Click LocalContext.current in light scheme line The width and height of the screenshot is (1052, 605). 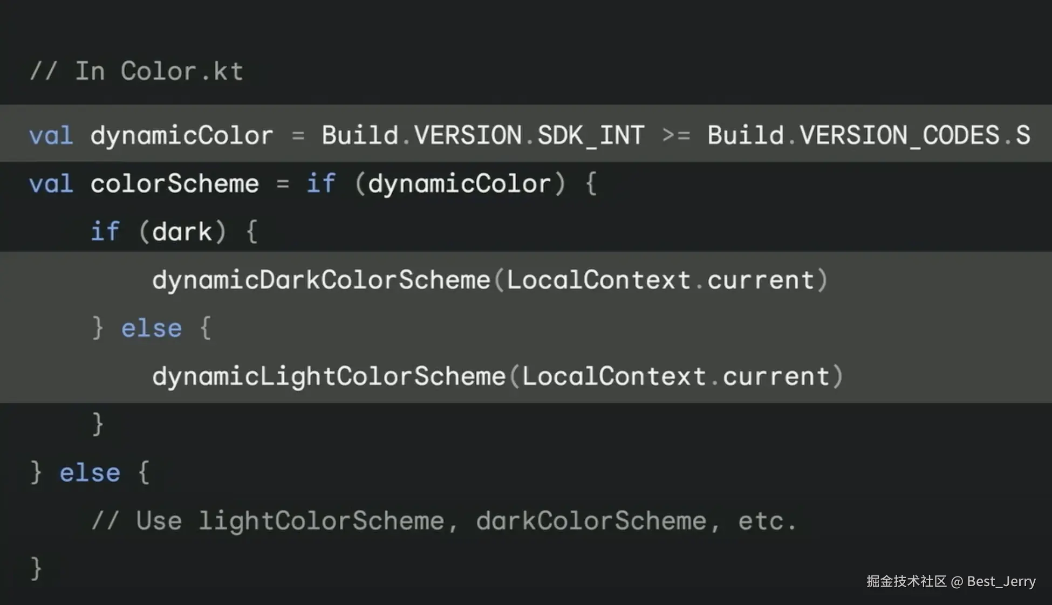tap(675, 376)
